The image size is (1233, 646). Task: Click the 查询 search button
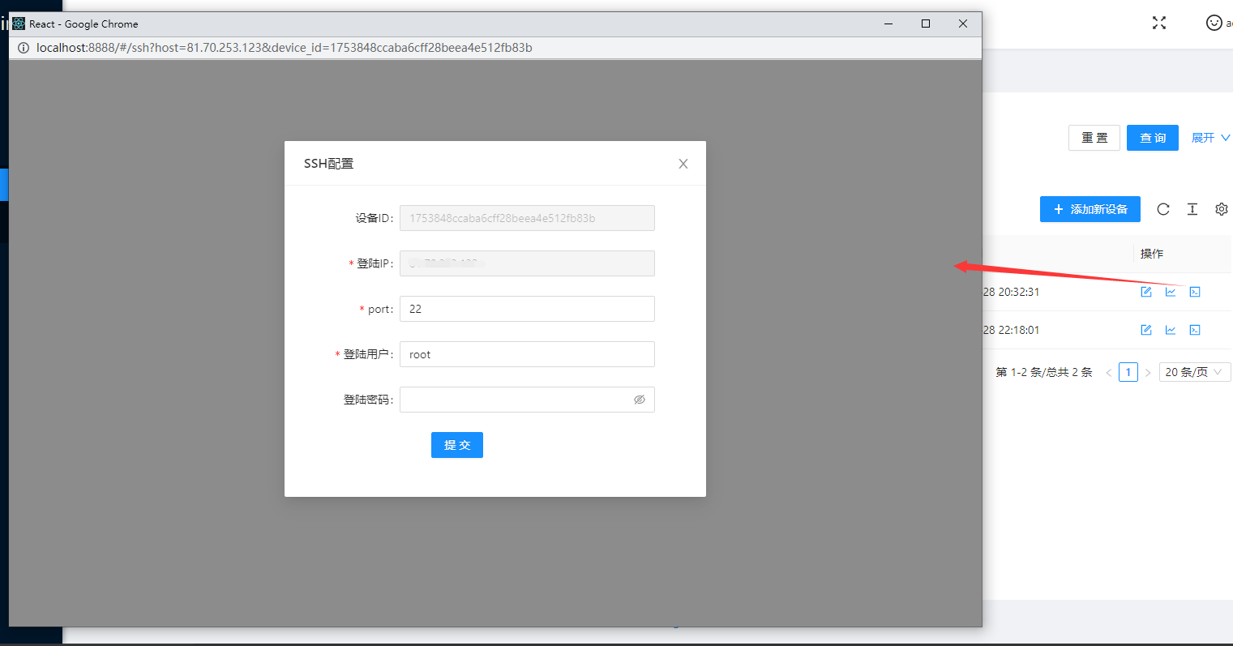coord(1153,138)
